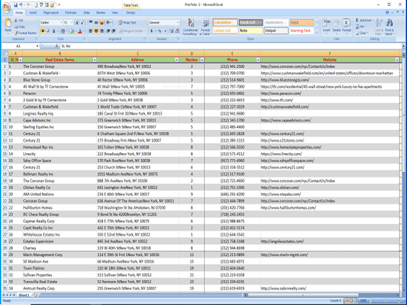Toggle Bold formatting
The image size is (407, 305).
(43, 31)
